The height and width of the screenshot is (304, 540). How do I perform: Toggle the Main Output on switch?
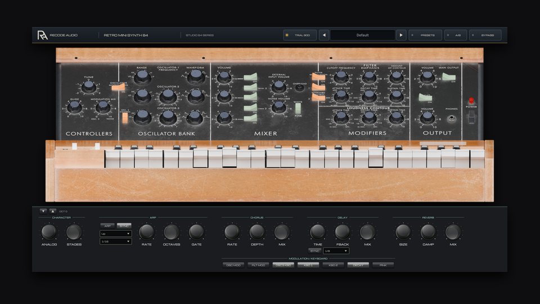(449, 77)
